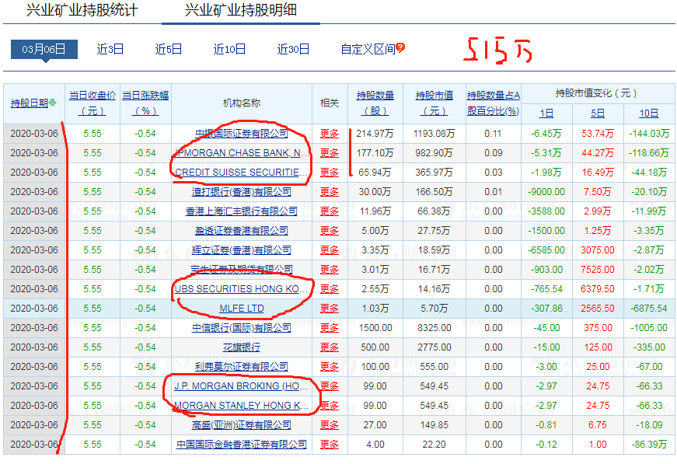Select the 03月06日 date filter
This screenshot has width=677, height=464.
point(44,49)
